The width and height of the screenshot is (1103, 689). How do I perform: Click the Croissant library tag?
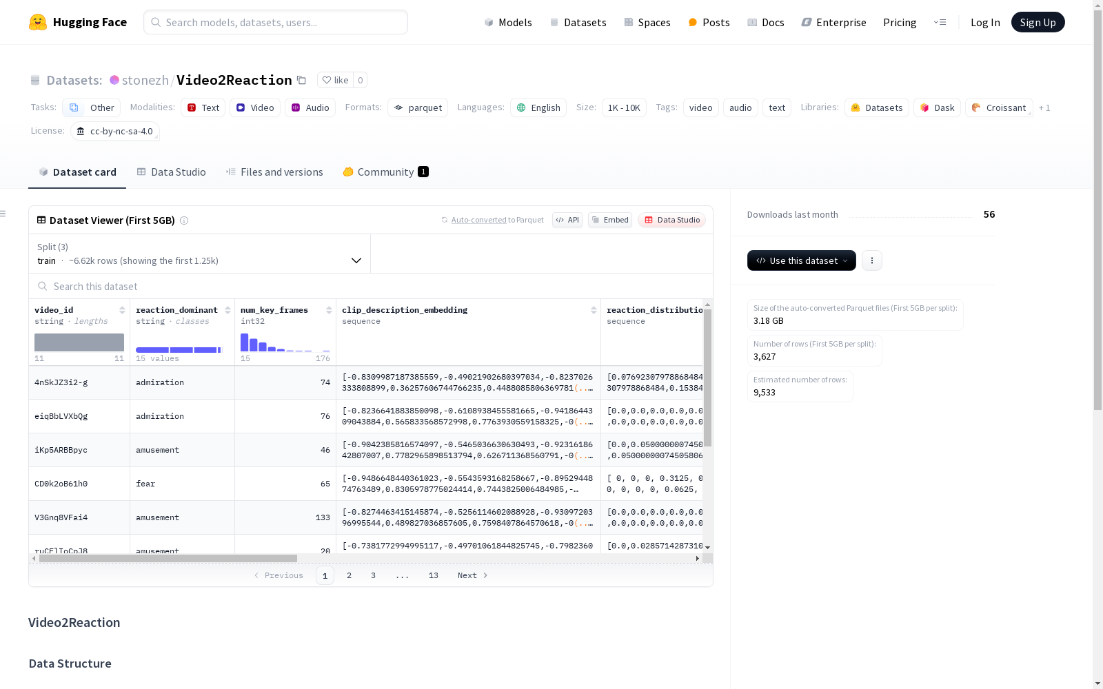click(999, 107)
